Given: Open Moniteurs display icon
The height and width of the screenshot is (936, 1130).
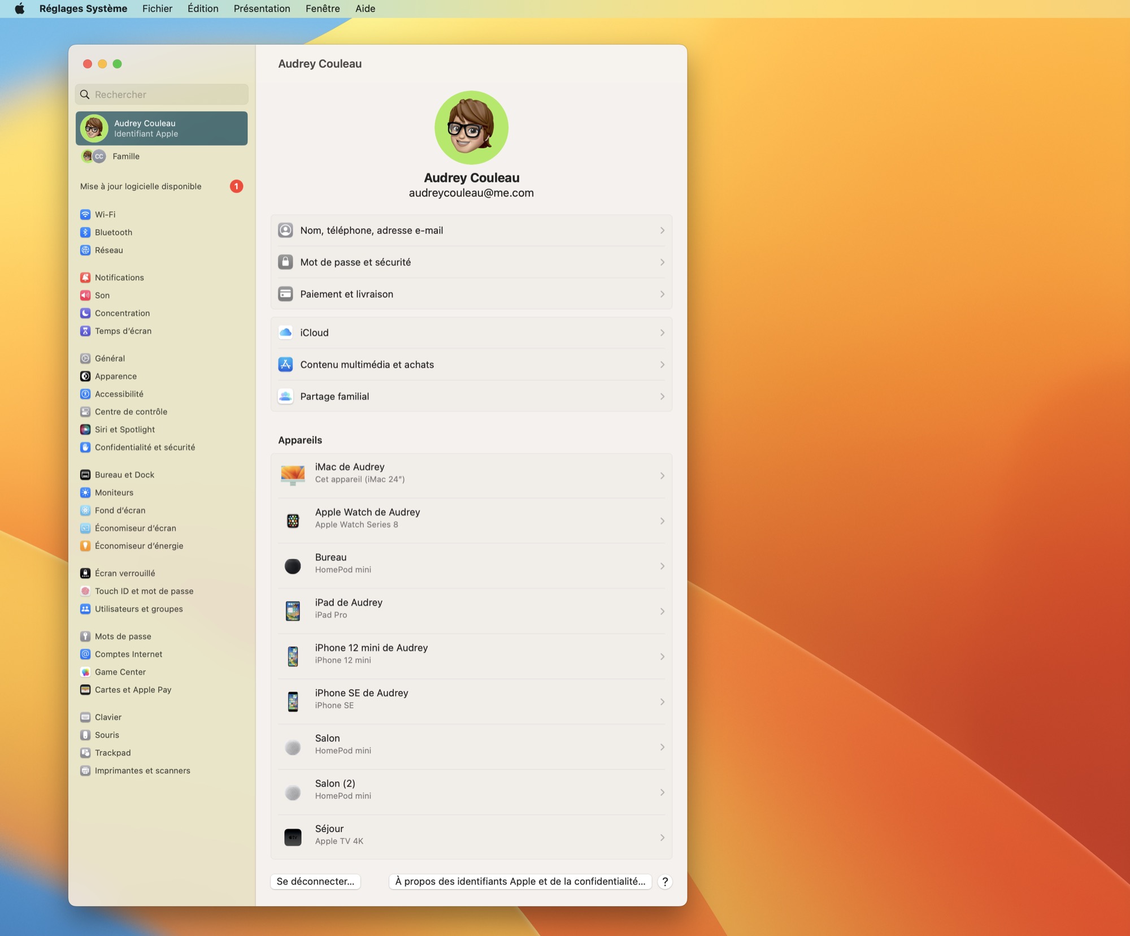Looking at the screenshot, I should click(85, 492).
